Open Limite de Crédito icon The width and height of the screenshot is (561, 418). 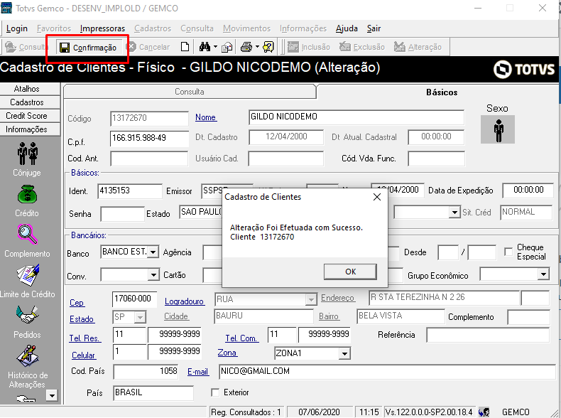pyautogui.click(x=28, y=275)
